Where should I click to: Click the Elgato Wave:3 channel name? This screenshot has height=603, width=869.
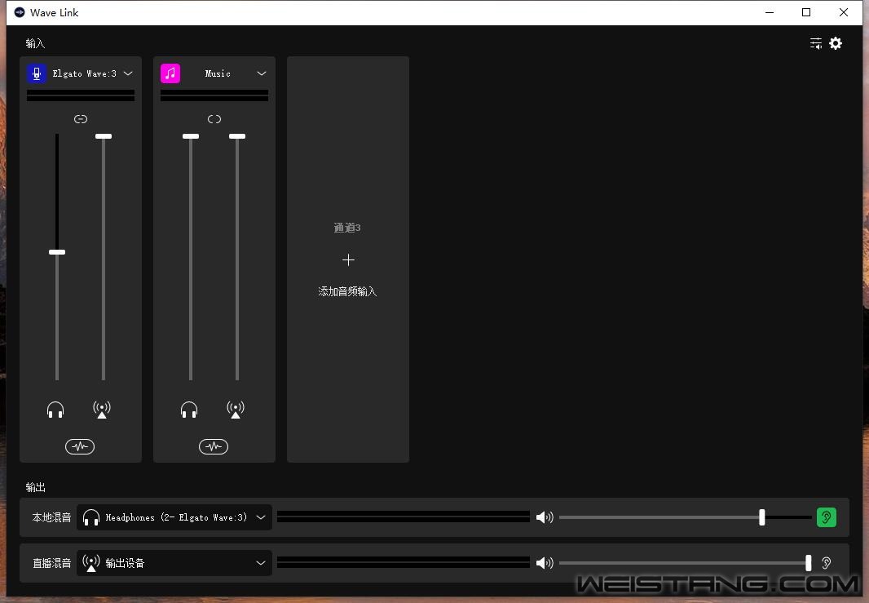pyautogui.click(x=84, y=73)
